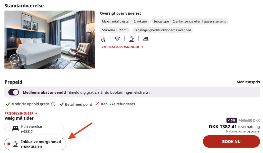Image resolution: width=263 pixels, height=153 pixels.
Task: Click the iron amenity icon
Action: pyautogui.click(x=146, y=39)
